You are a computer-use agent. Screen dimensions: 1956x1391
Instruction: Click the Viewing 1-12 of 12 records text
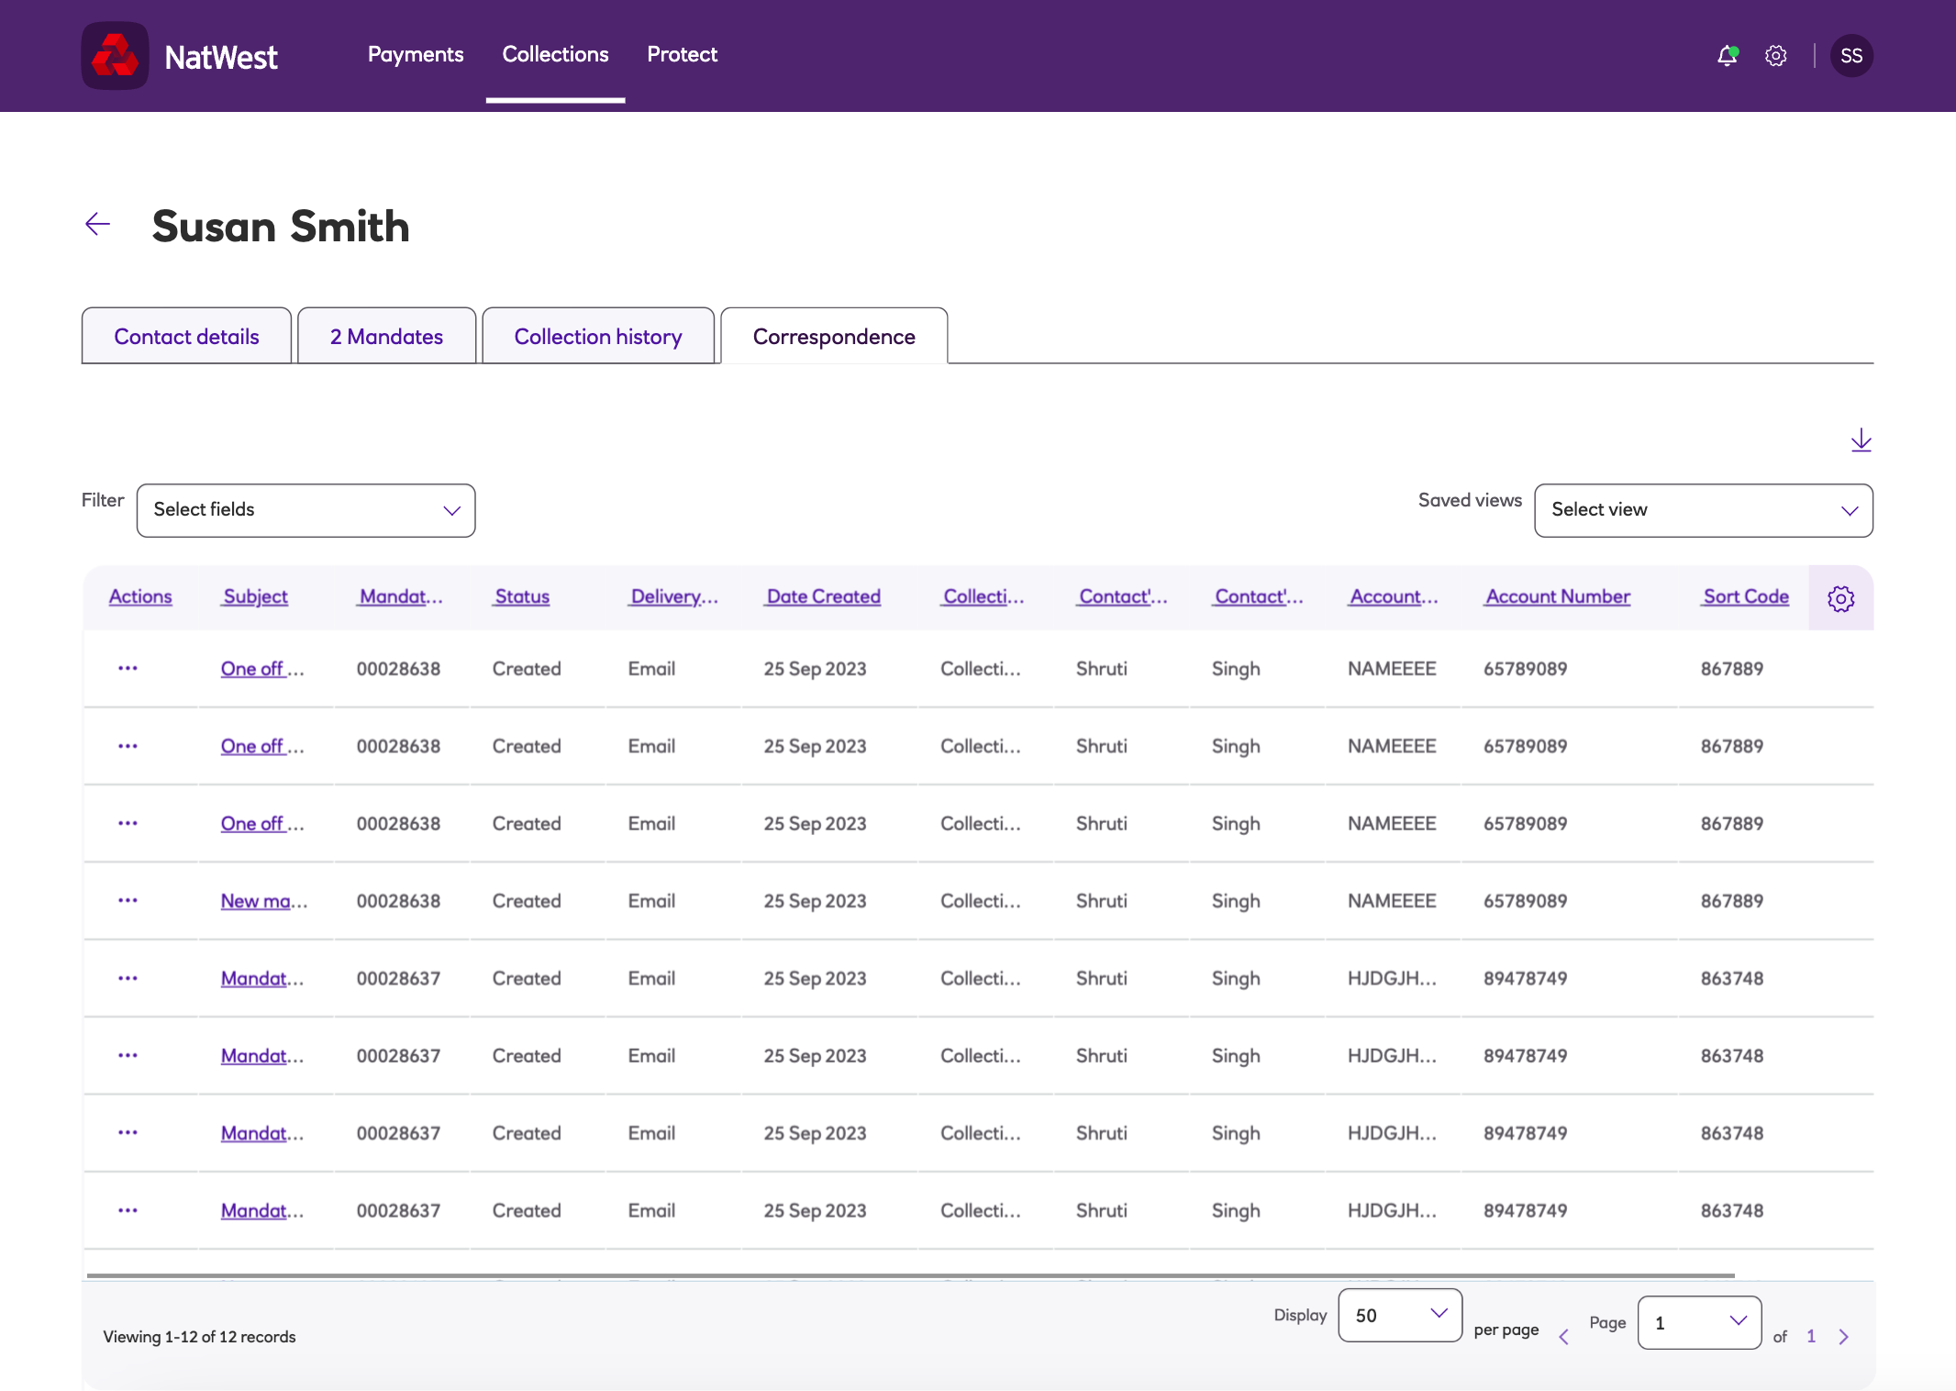click(199, 1337)
